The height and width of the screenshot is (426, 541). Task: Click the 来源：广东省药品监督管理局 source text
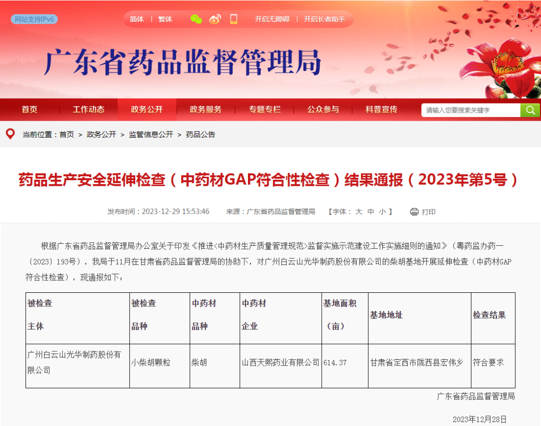point(270,211)
